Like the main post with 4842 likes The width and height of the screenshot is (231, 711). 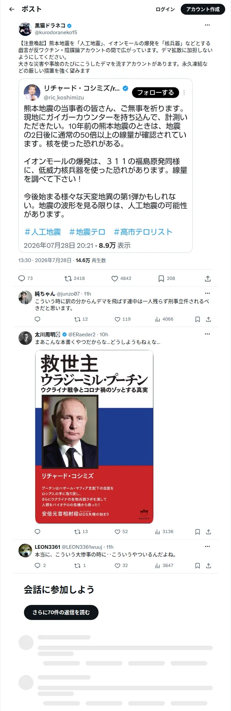tap(115, 279)
